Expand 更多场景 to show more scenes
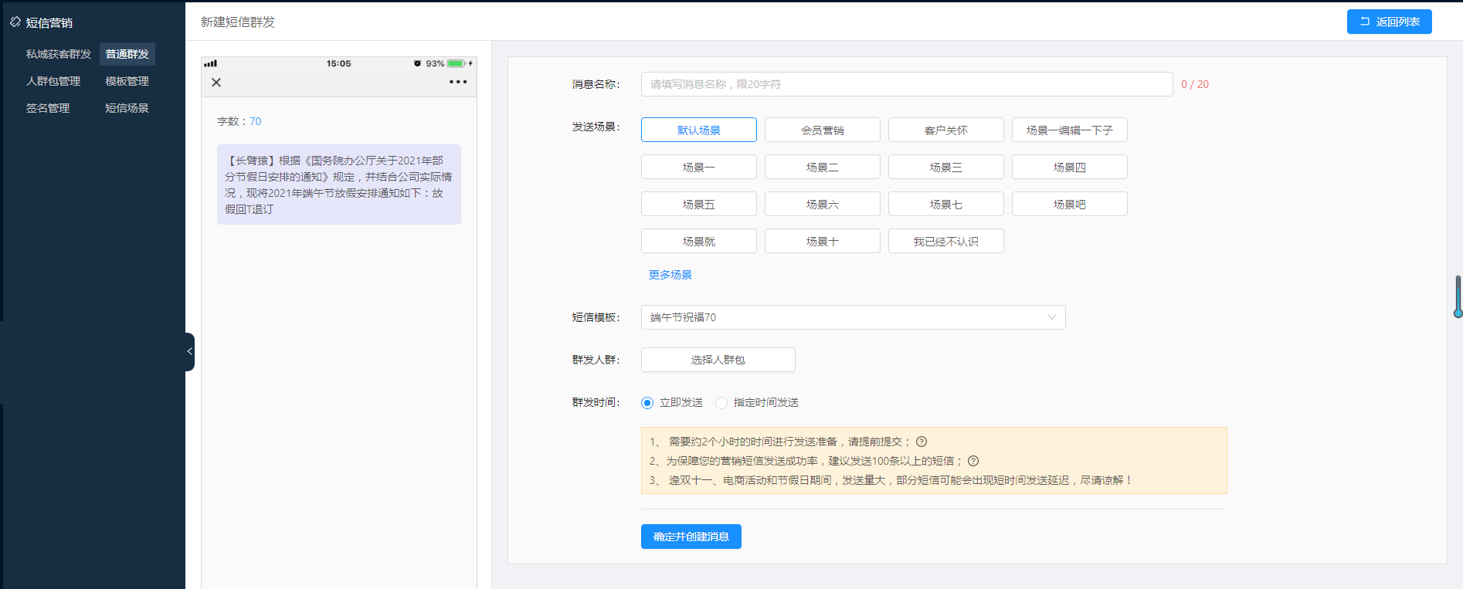The width and height of the screenshot is (1463, 589). point(670,275)
